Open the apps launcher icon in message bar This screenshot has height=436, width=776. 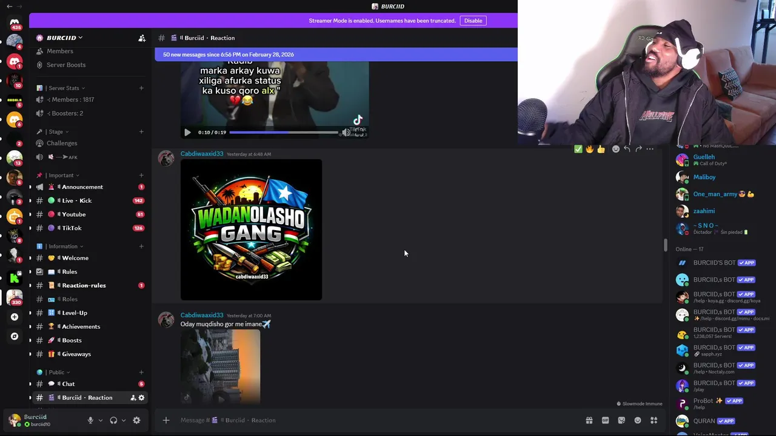click(x=654, y=420)
